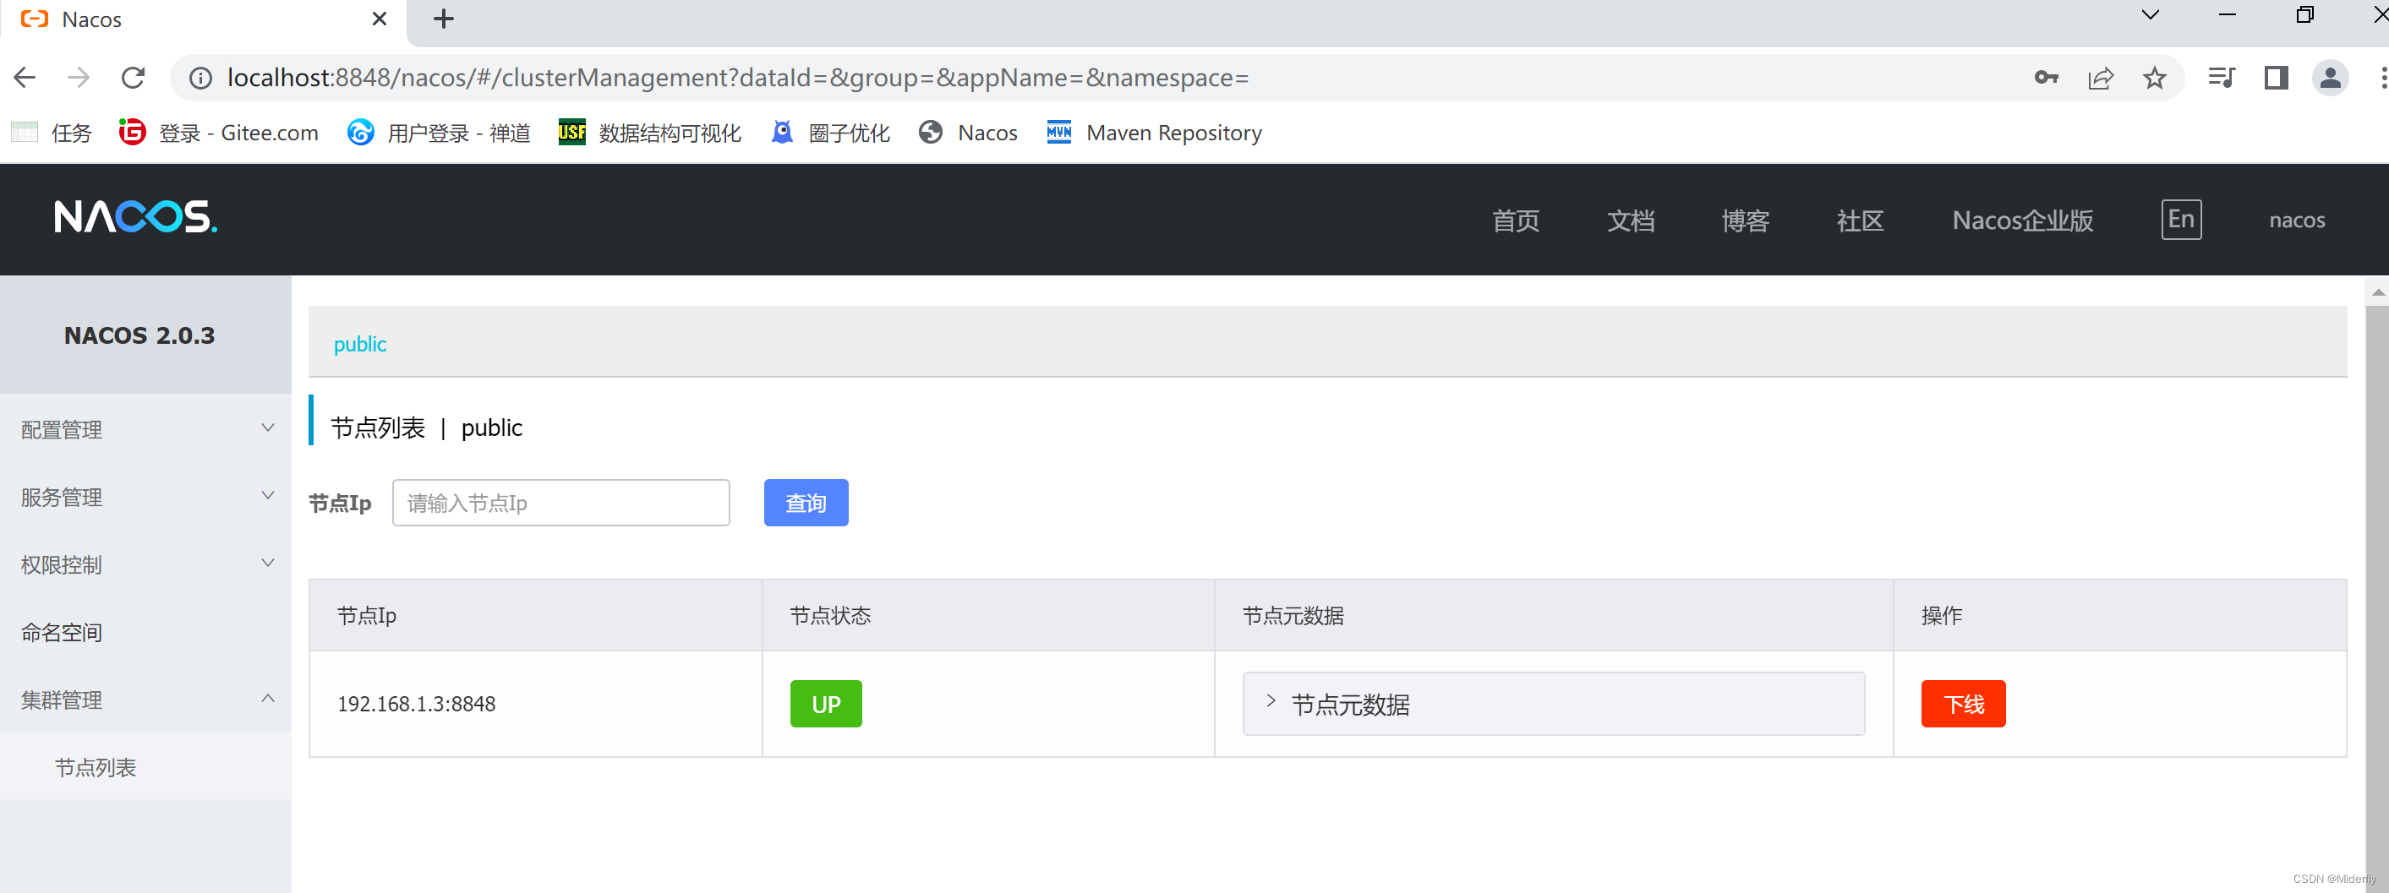The width and height of the screenshot is (2389, 893).
Task: Switch language with the En button
Action: tap(2181, 220)
